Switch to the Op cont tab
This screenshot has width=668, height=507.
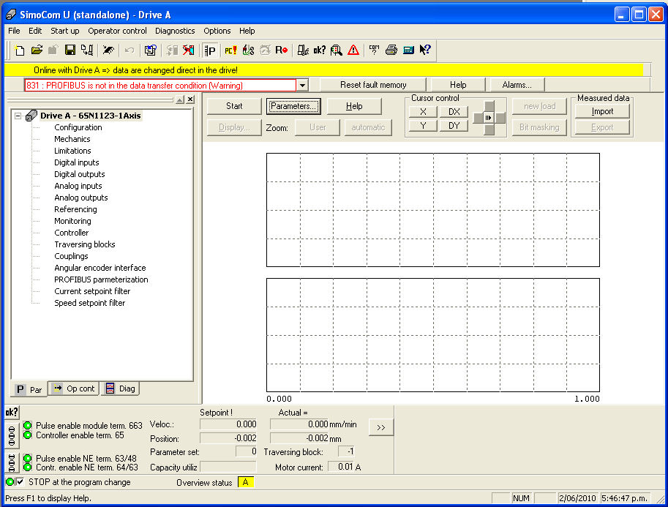tap(74, 388)
